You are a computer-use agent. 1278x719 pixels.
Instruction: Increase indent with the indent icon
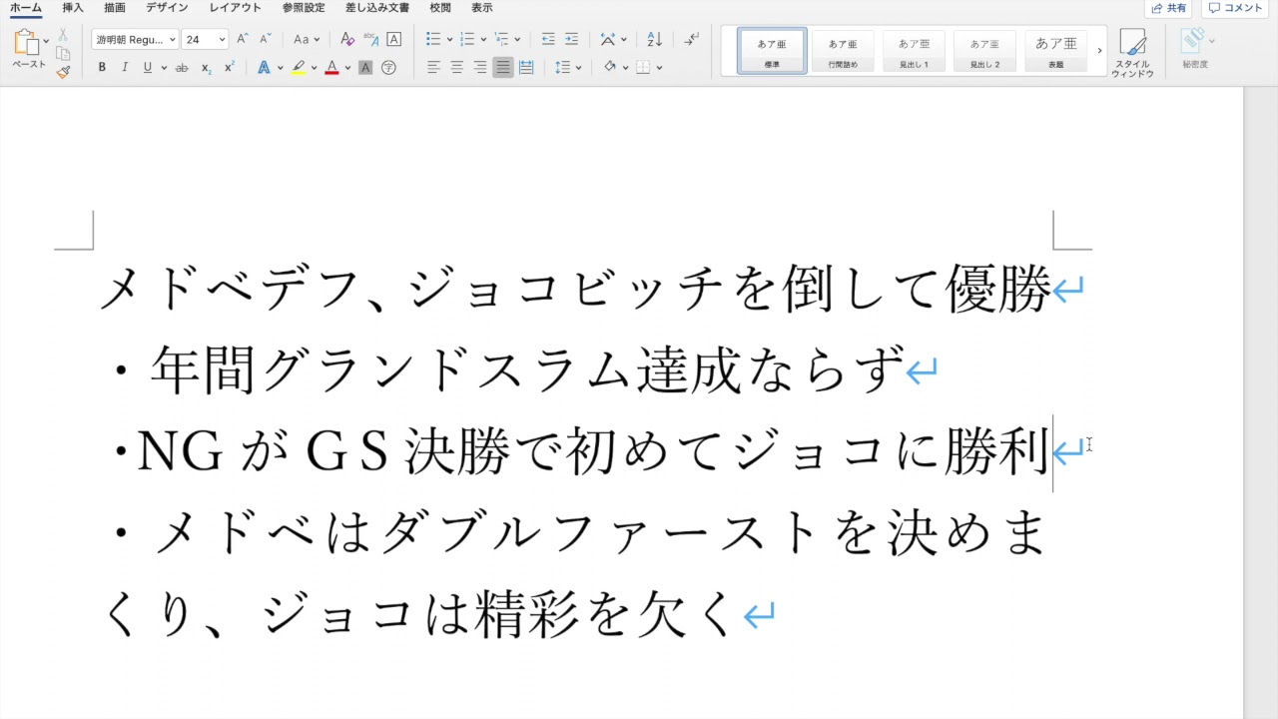(571, 40)
